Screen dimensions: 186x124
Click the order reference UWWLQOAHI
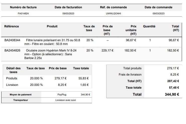click(113, 14)
